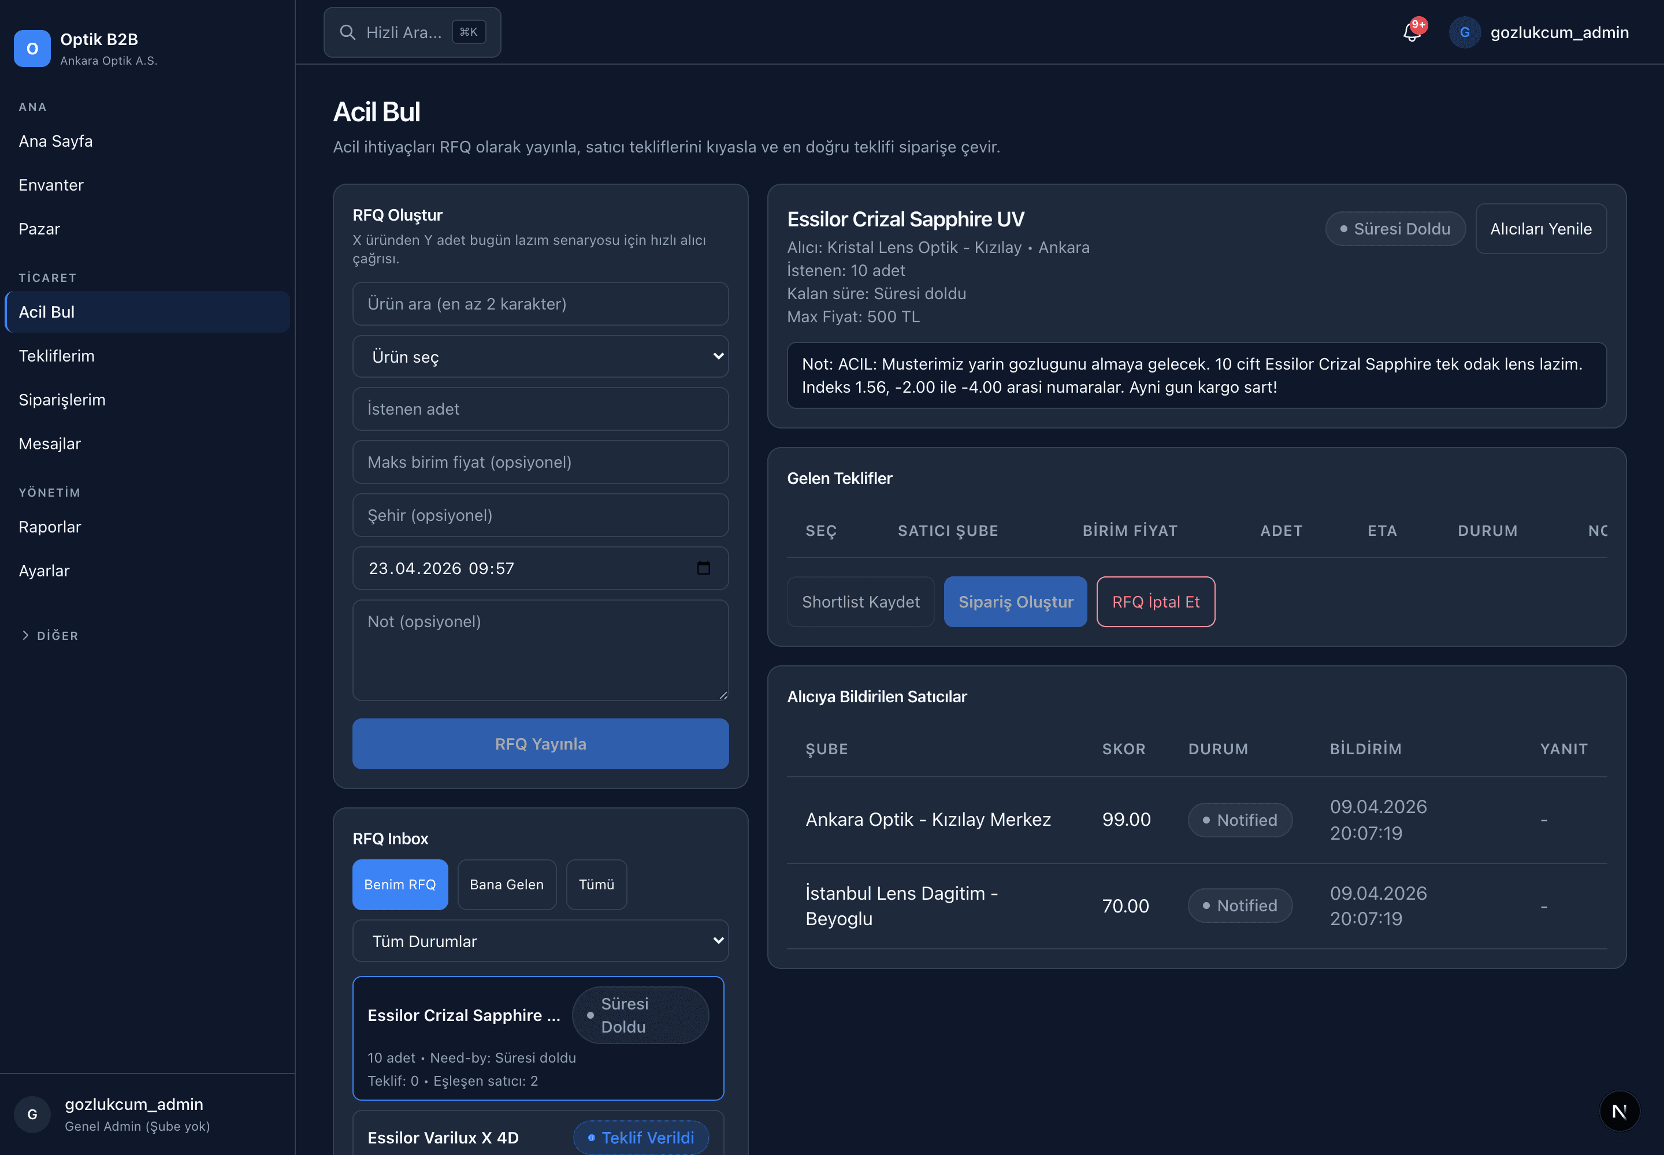Click Şehir (opsiyonel) field
The width and height of the screenshot is (1664, 1155).
540,515
